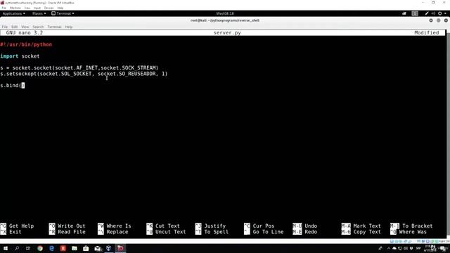Open the terminal window View menu

click(x=25, y=27)
